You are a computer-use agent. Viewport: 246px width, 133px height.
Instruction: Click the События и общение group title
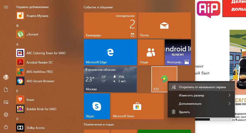(98, 7)
